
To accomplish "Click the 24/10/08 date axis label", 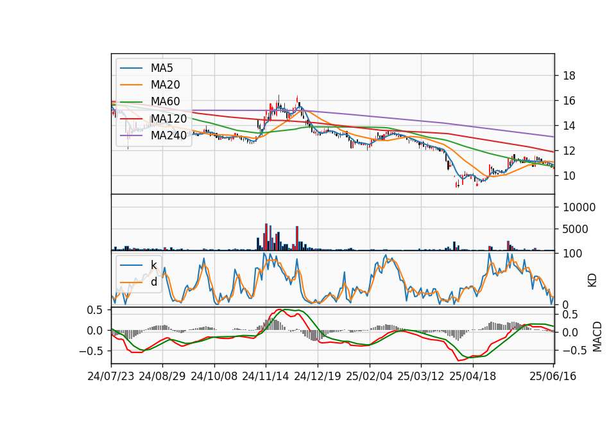I will [214, 376].
